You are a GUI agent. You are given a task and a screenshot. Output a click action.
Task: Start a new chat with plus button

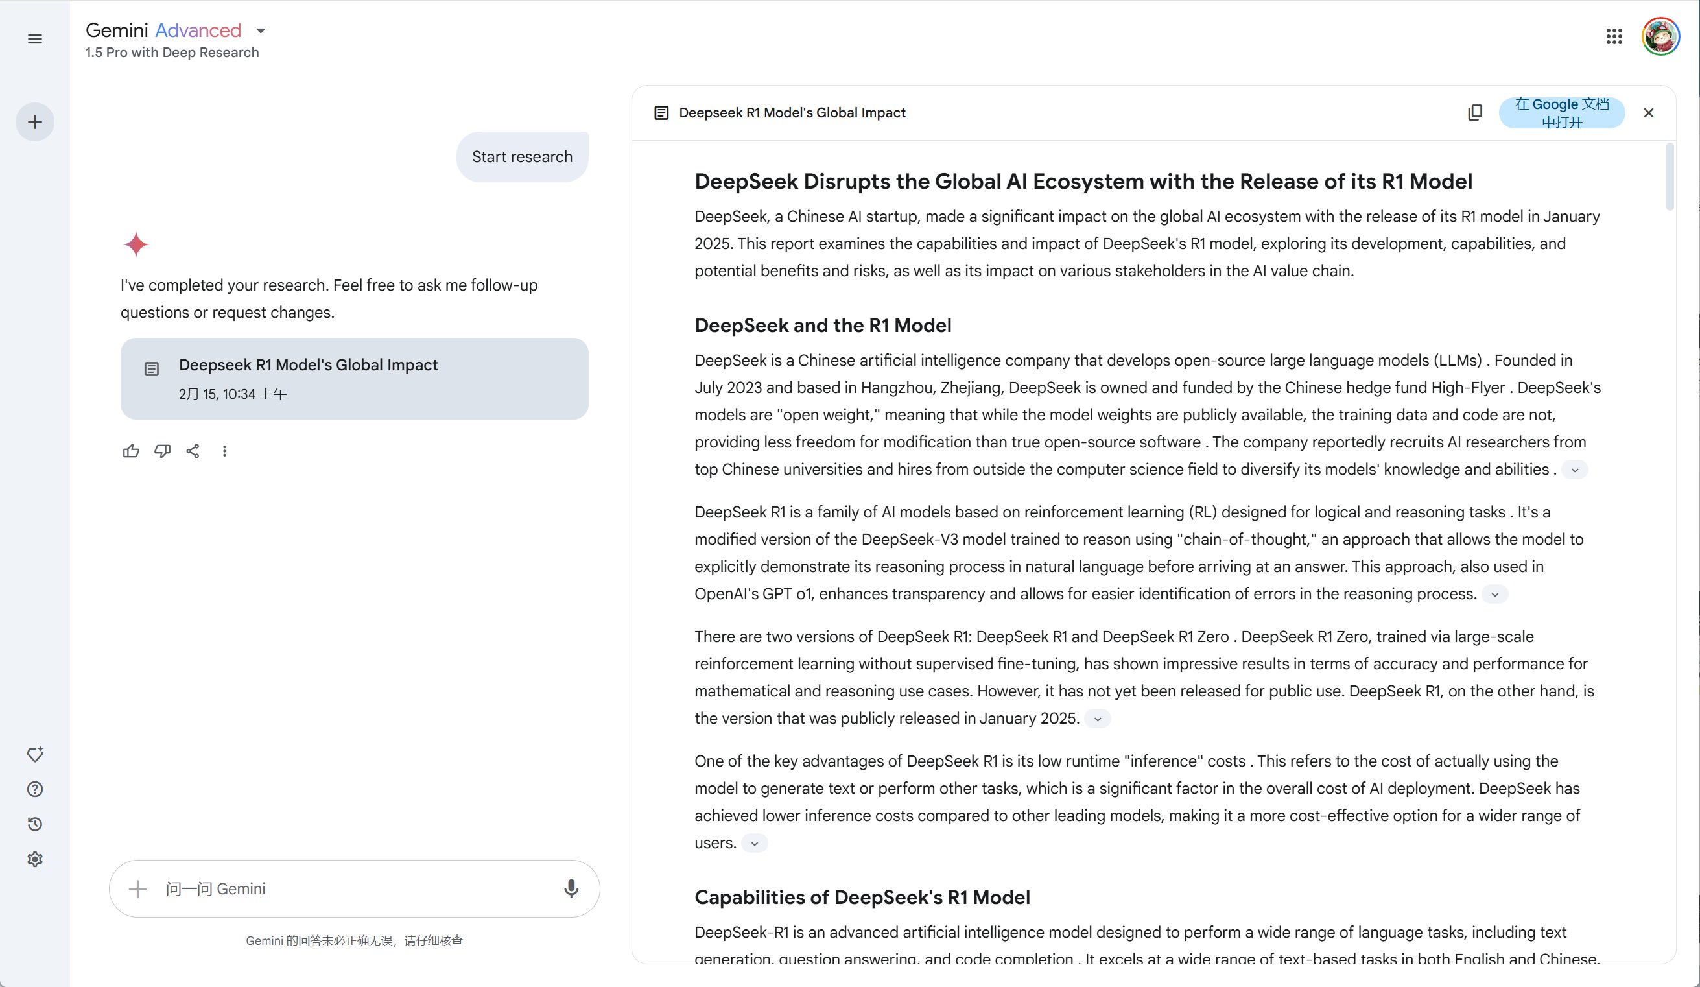point(35,122)
